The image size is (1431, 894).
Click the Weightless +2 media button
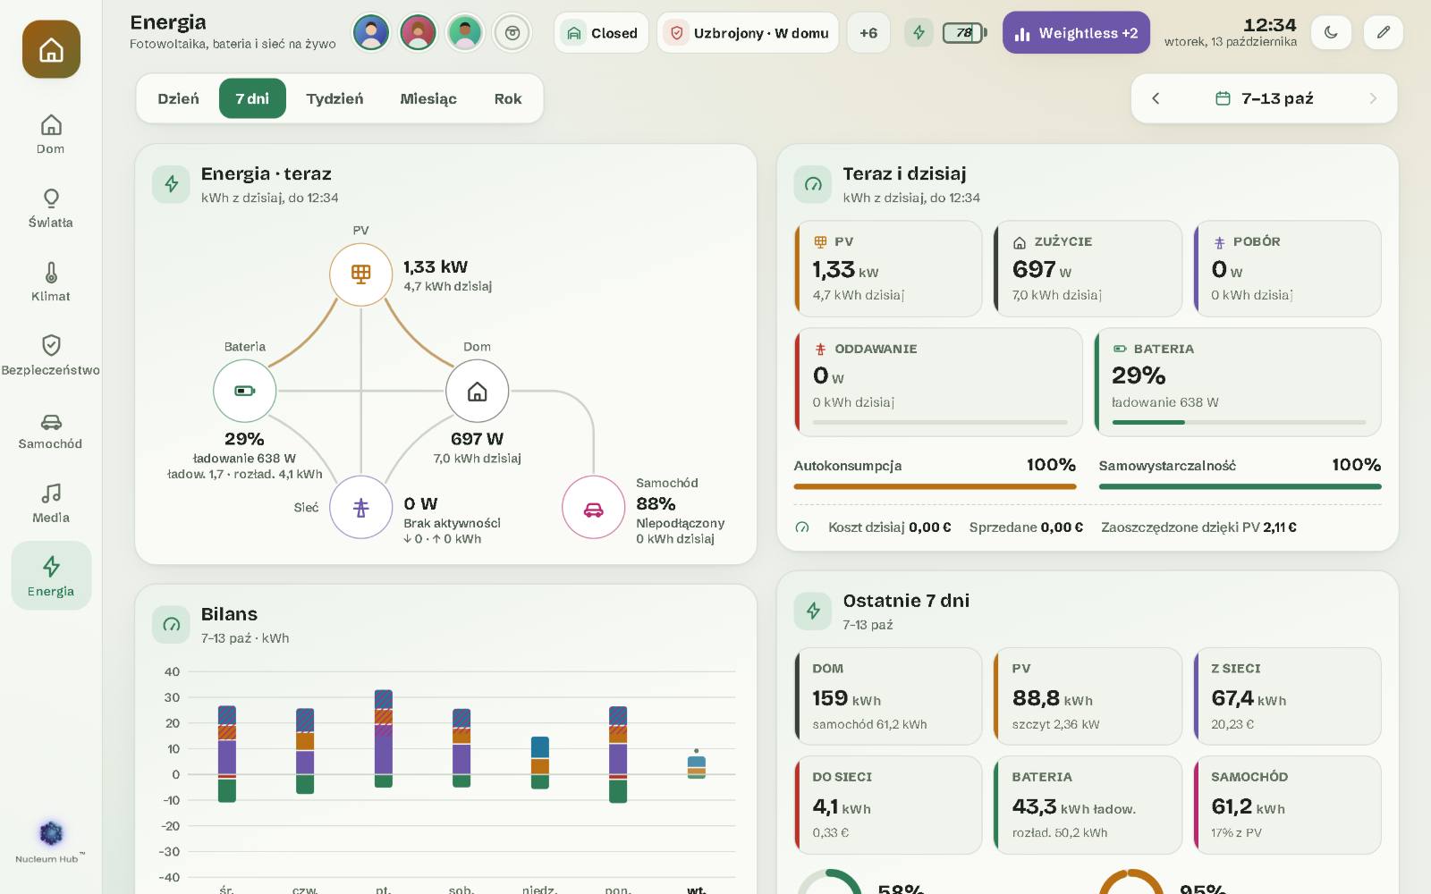1076,33
